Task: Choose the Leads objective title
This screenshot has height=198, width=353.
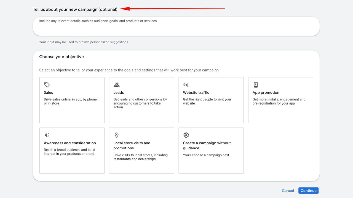Action: click(x=119, y=93)
